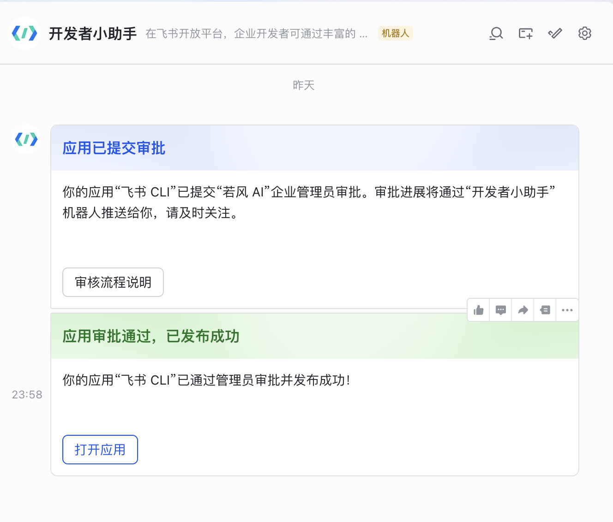Open the chat history search icon
The width and height of the screenshot is (613, 522).
tap(496, 33)
